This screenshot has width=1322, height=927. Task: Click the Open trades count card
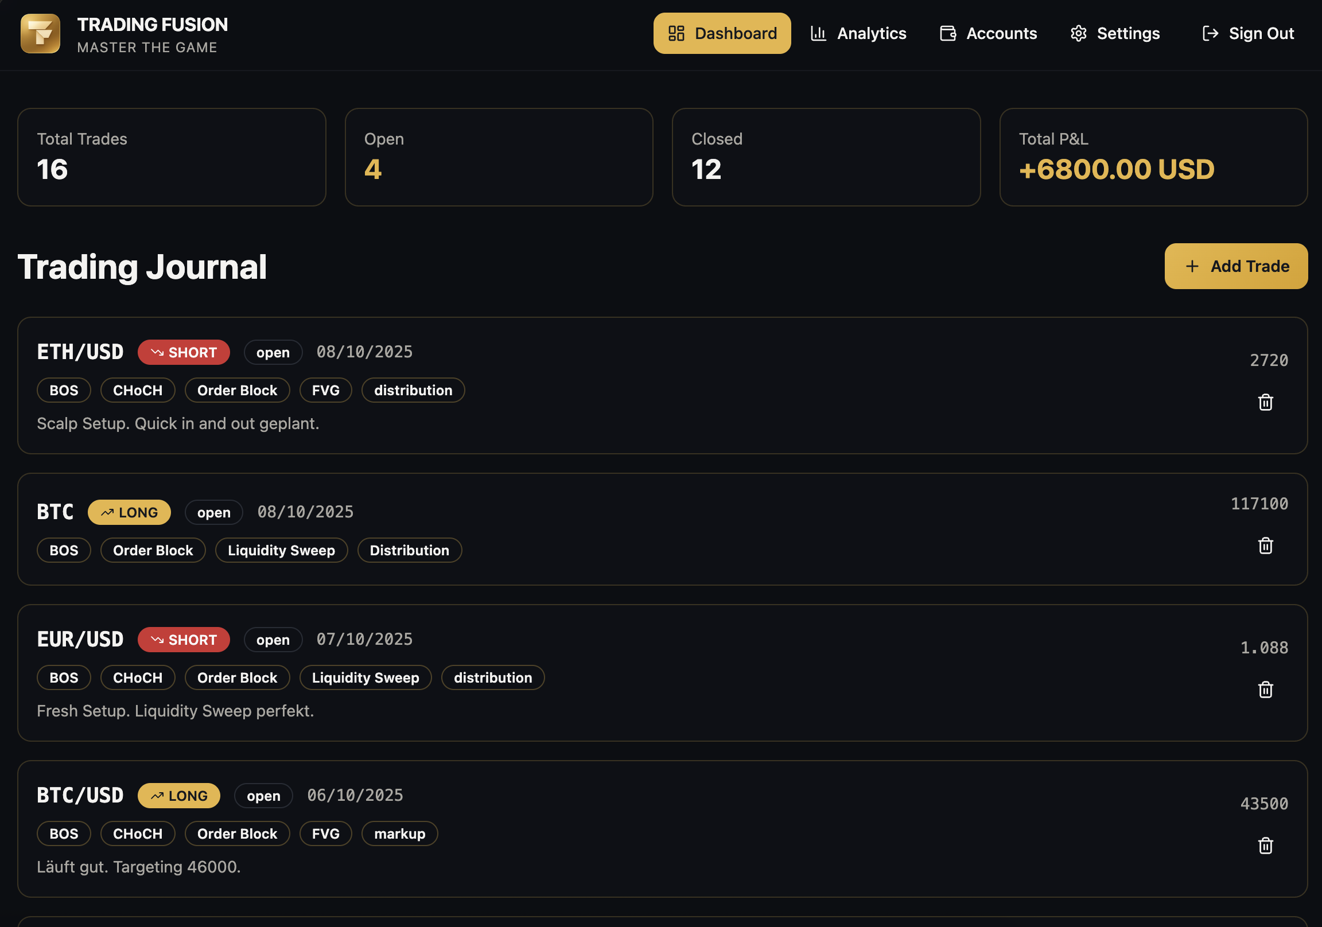pos(499,157)
